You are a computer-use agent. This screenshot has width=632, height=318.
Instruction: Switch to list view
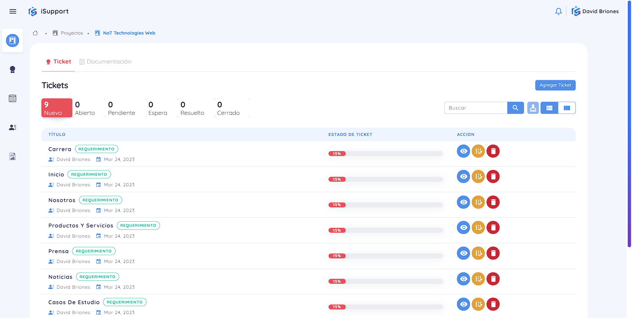pyautogui.click(x=549, y=108)
